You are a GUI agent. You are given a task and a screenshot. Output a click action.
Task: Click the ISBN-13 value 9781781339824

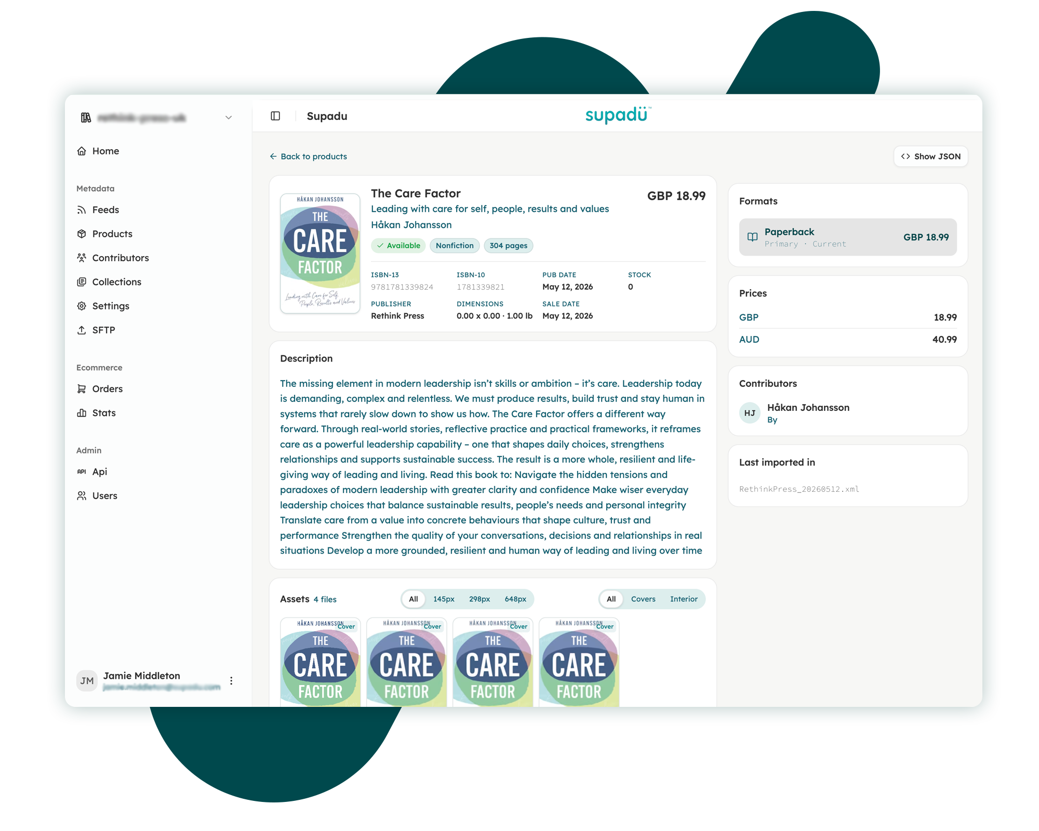pyautogui.click(x=402, y=287)
